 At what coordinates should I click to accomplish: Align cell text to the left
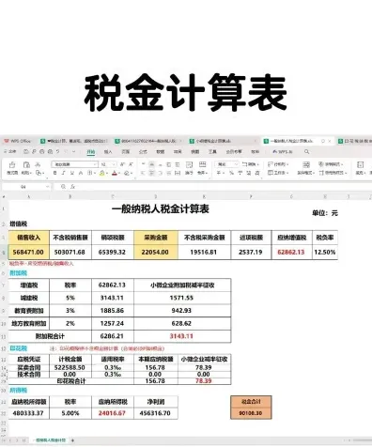point(144,173)
